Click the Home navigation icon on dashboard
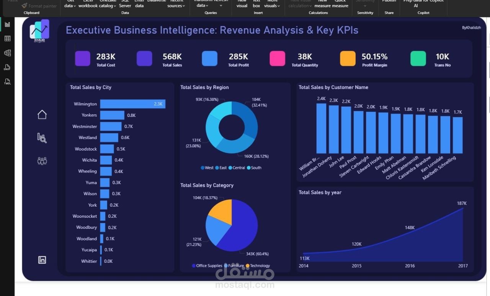Image resolution: width=490 pixels, height=296 pixels. pyautogui.click(x=42, y=114)
